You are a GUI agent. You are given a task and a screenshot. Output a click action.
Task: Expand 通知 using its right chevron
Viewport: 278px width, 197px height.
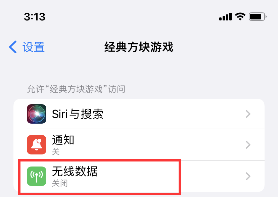point(248,145)
